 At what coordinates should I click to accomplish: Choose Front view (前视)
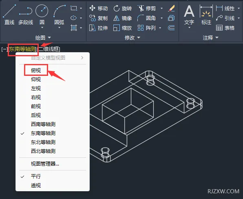pos(53,106)
